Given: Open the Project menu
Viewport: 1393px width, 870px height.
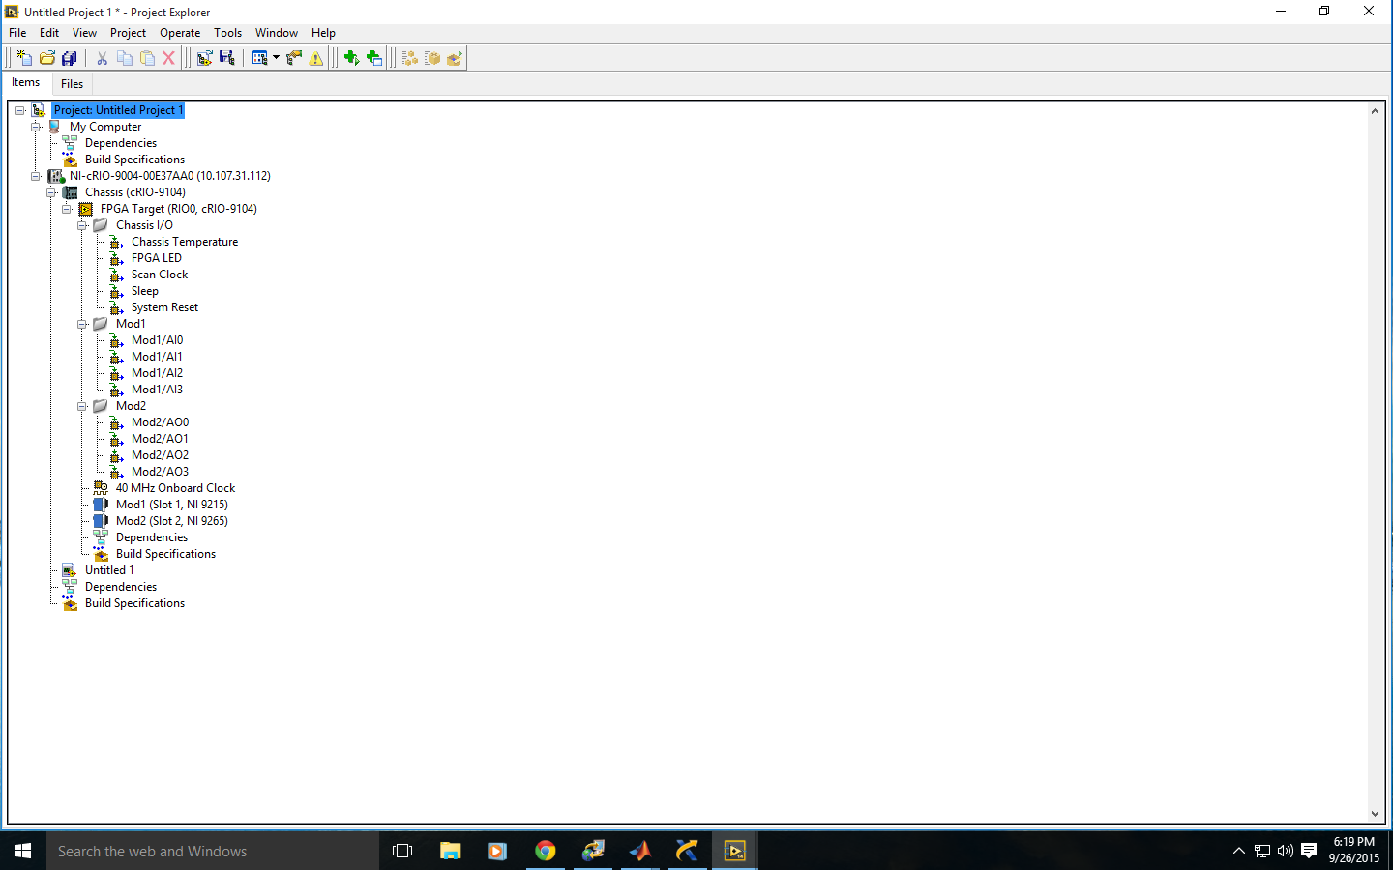Looking at the screenshot, I should pos(128,33).
